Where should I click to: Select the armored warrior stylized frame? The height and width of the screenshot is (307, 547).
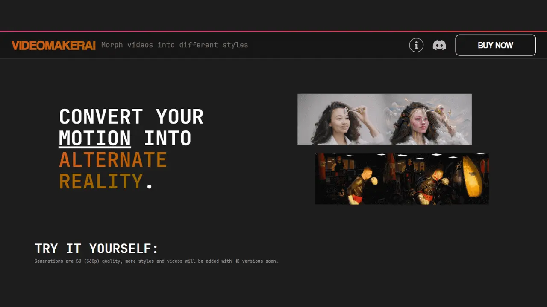445,179
